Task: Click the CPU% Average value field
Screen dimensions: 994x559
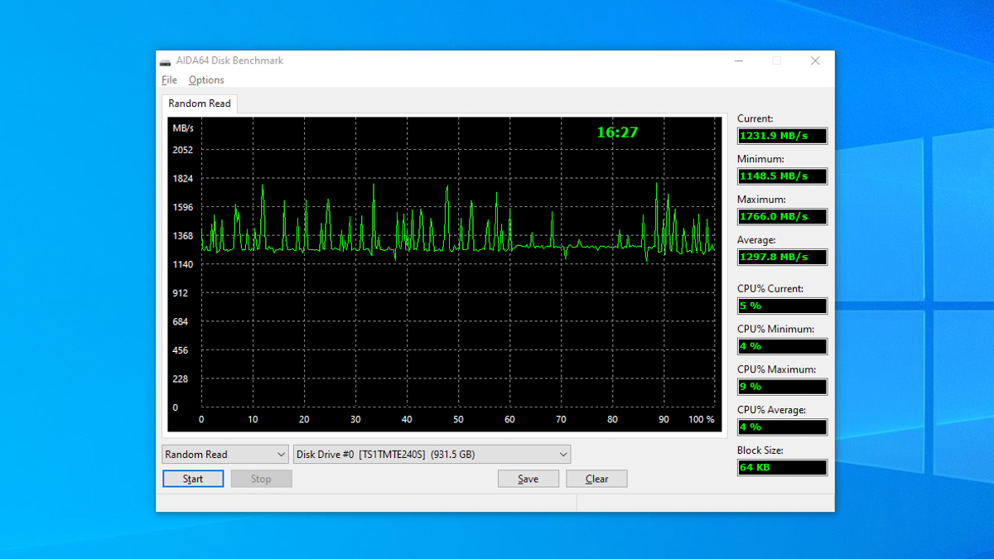Action: 783,427
